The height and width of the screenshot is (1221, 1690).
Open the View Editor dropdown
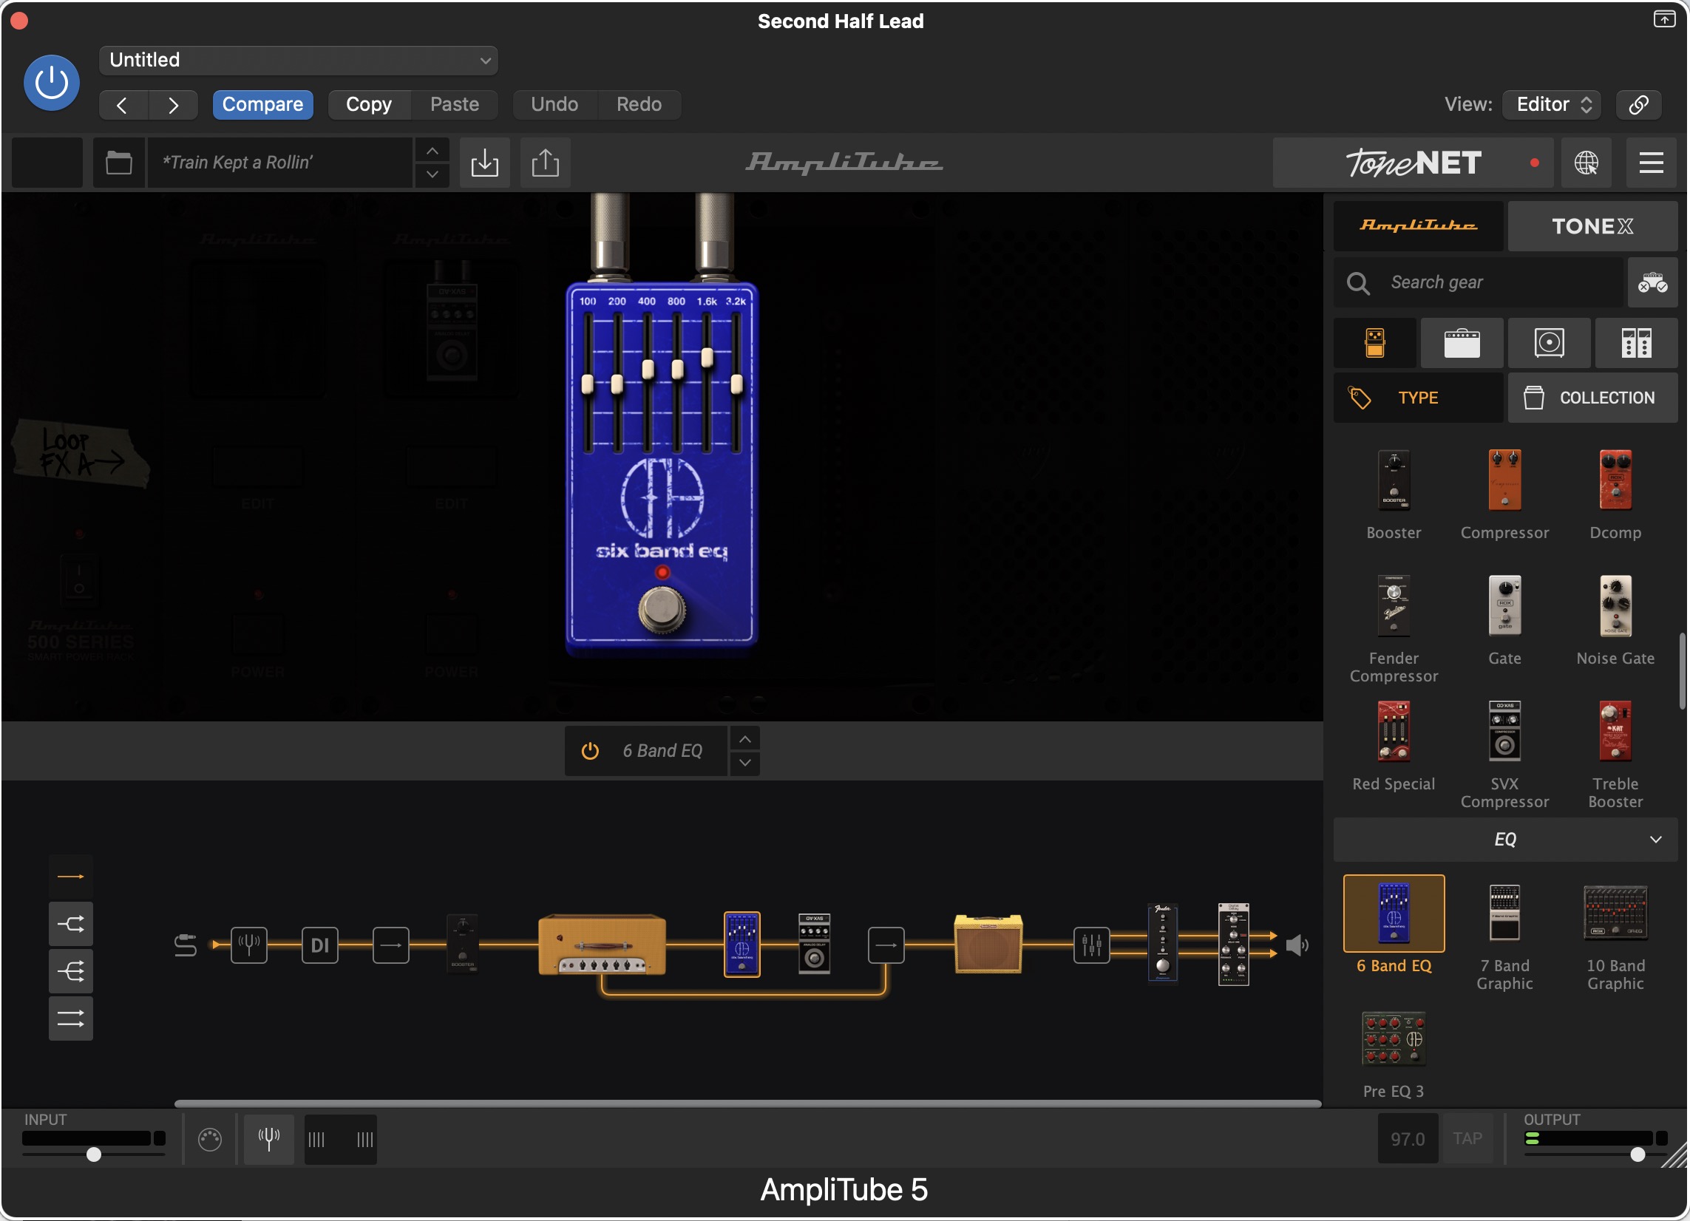click(x=1552, y=104)
